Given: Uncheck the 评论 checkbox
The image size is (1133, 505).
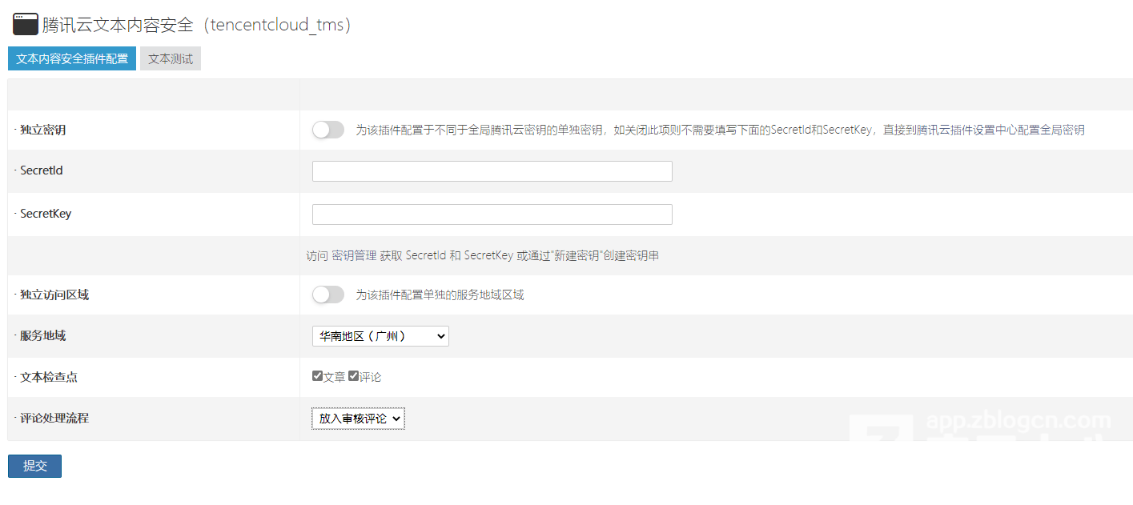Looking at the screenshot, I should (x=354, y=376).
